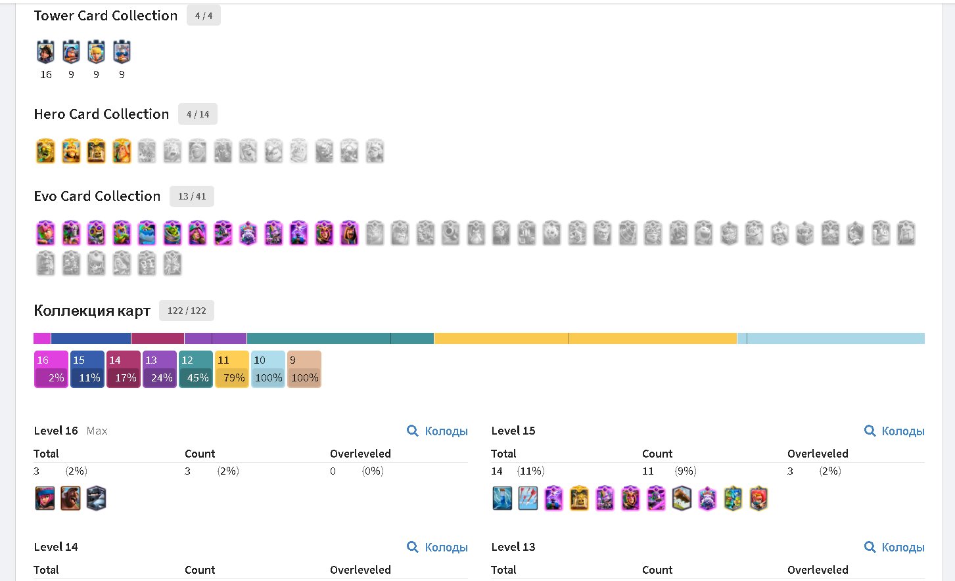
Task: Click the first unlocked Evo card
Action: pyautogui.click(x=45, y=233)
